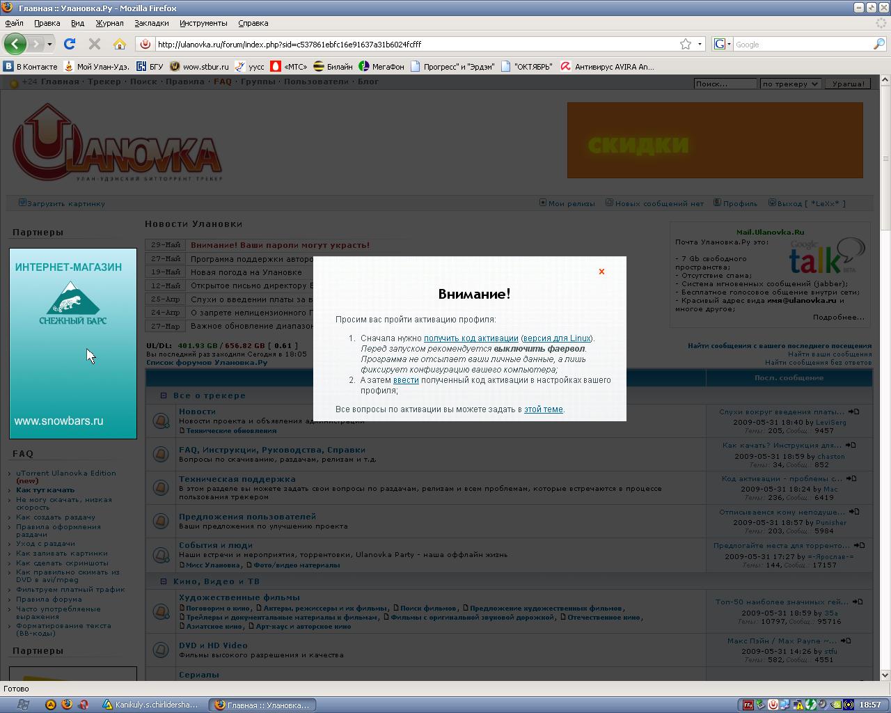Open the Справка menu

[253, 23]
